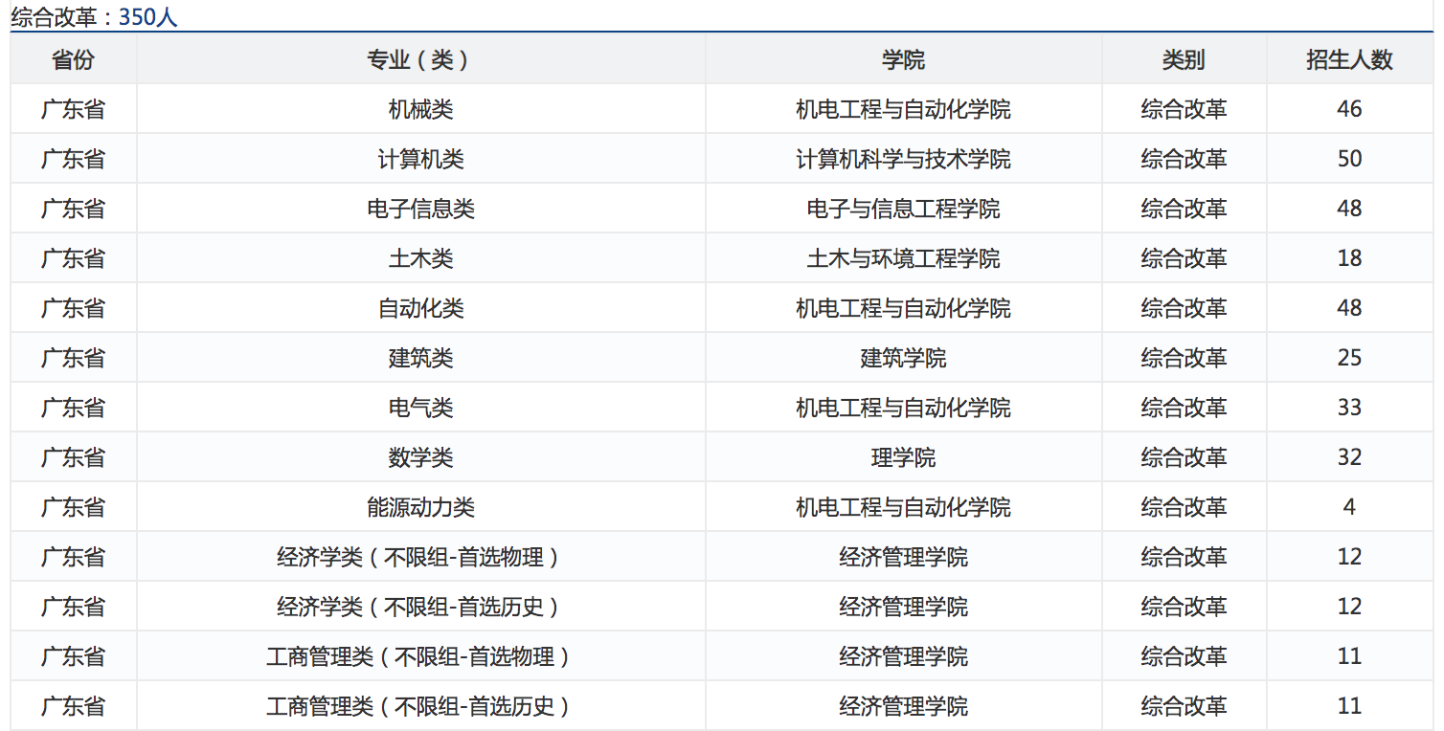Click 计算机科学与技术学院 college cell

903,159
